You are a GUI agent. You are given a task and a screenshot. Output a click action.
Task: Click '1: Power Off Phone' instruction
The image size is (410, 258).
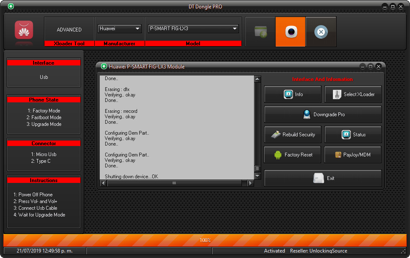coord(33,195)
